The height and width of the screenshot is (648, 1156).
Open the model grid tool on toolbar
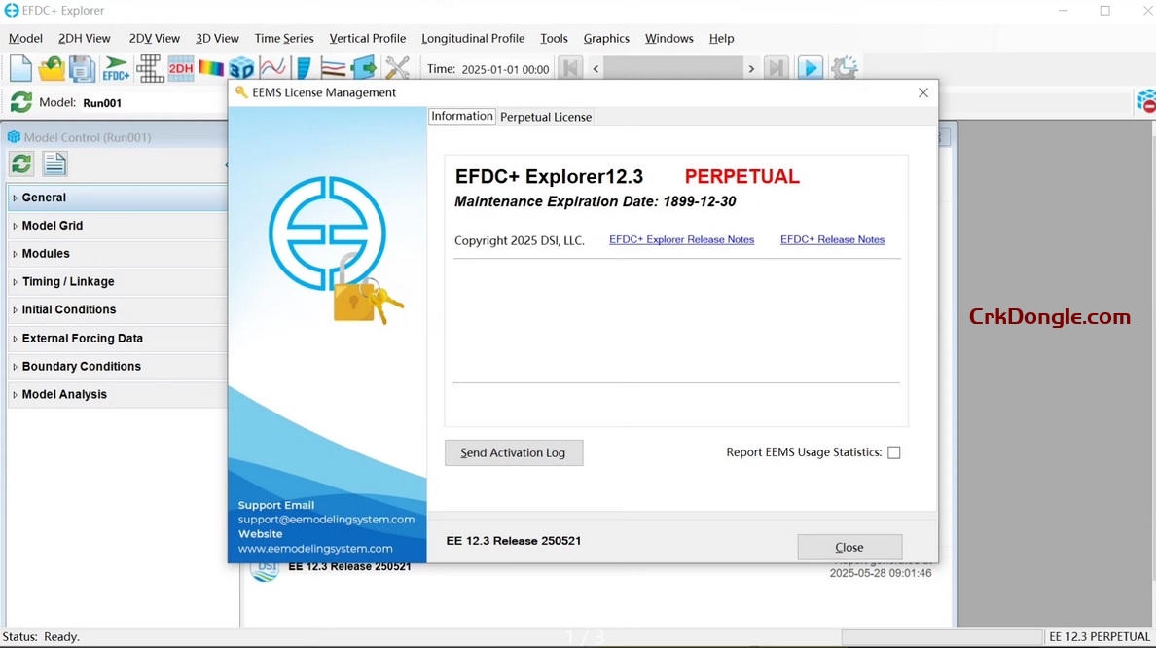tap(150, 68)
